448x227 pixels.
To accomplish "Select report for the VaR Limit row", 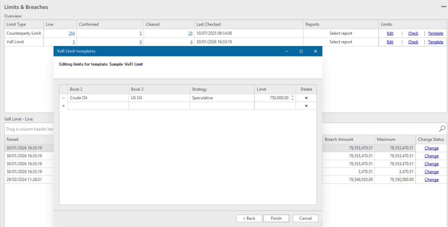I will (x=340, y=42).
